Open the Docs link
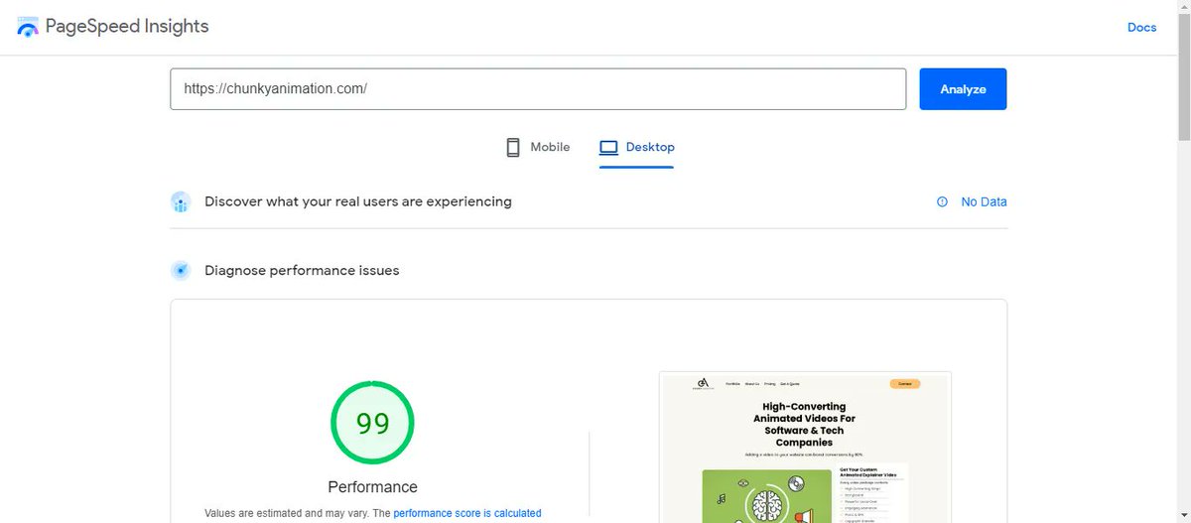The image size is (1191, 523). pyautogui.click(x=1141, y=27)
